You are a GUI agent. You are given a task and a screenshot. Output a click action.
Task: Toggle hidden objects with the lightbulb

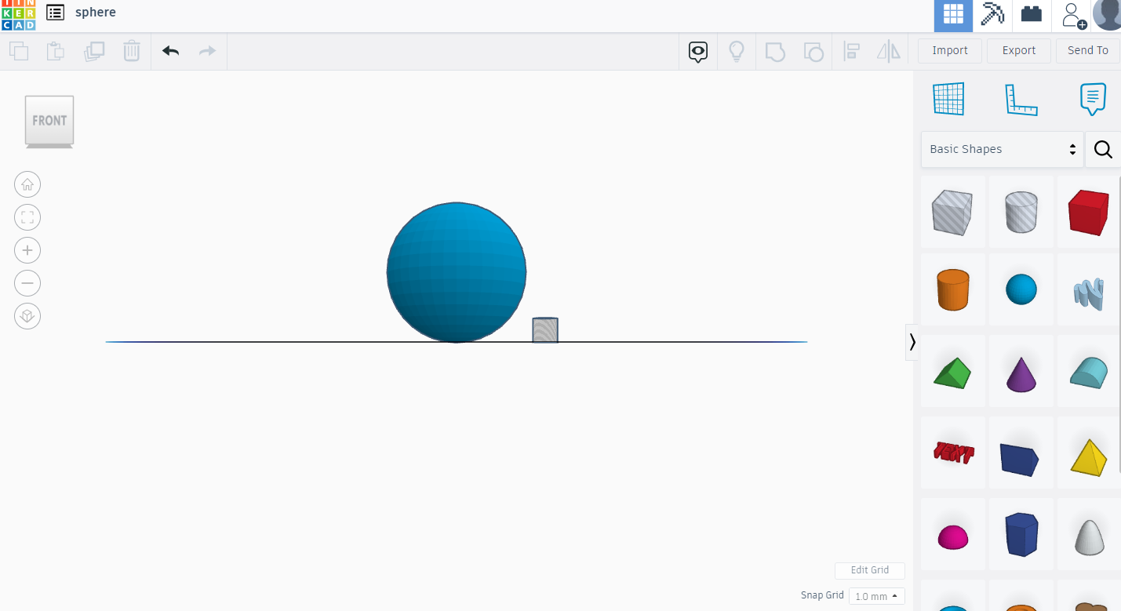(736, 50)
